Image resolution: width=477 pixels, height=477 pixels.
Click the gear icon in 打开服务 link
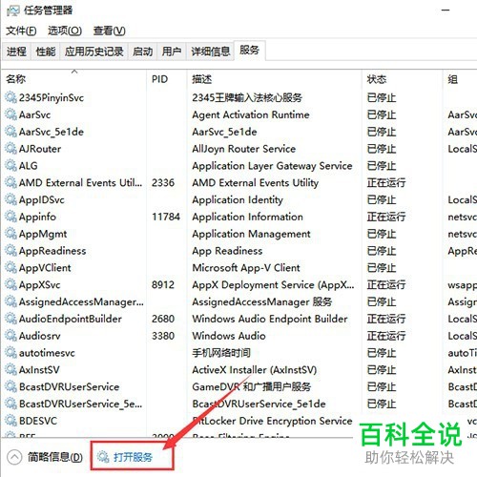103,457
